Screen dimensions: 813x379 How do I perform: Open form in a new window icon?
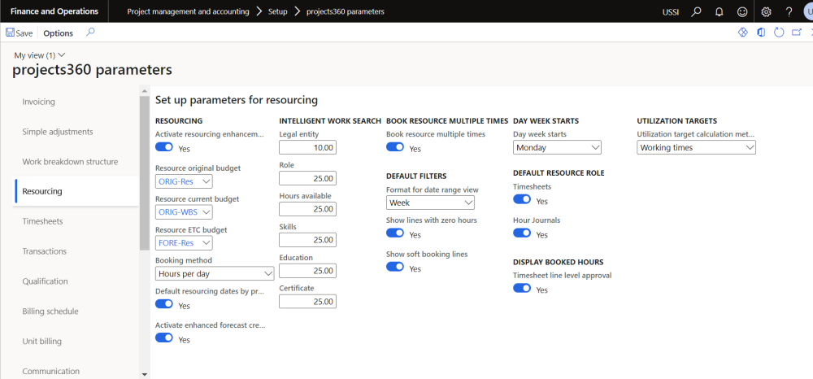pyautogui.click(x=797, y=33)
